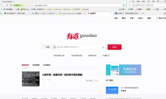Select the 折扣精选 tab
166x99 pixels.
(47, 65)
